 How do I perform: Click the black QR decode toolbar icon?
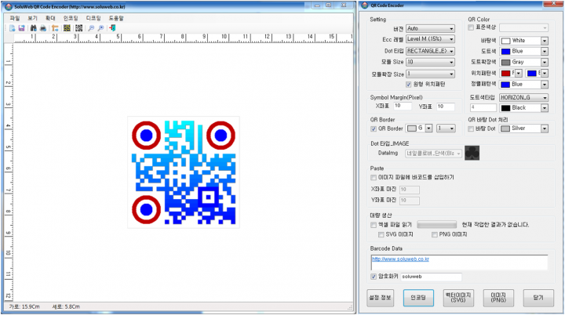pos(79,28)
